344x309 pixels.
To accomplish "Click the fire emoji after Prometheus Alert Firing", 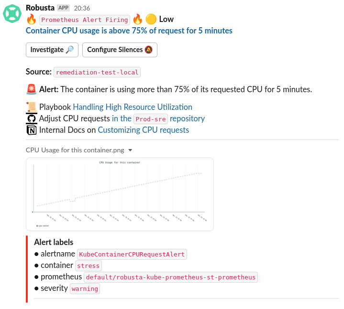I will tap(138, 20).
